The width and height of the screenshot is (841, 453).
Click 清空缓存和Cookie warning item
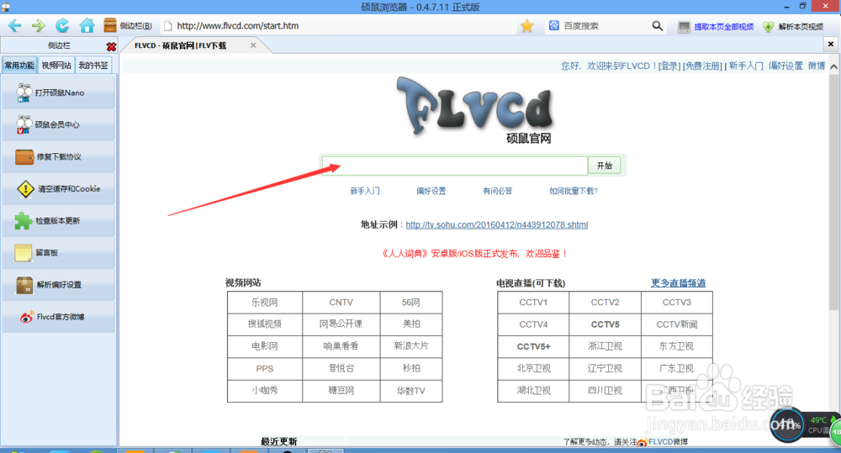(59, 189)
